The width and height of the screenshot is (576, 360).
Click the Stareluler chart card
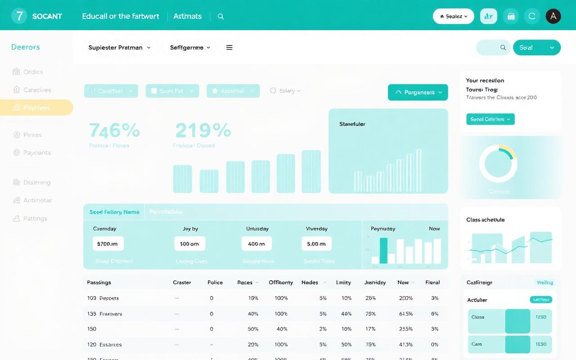388,151
